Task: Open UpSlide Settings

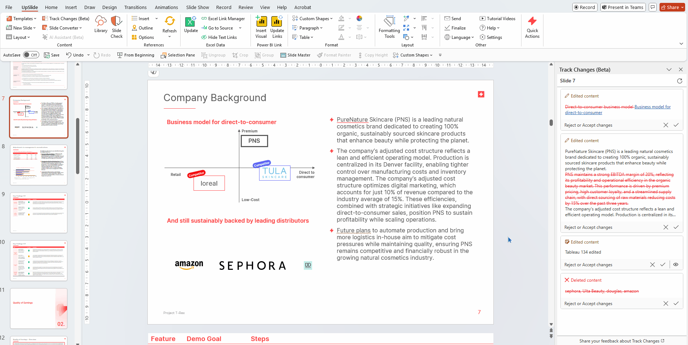Action: click(491, 37)
